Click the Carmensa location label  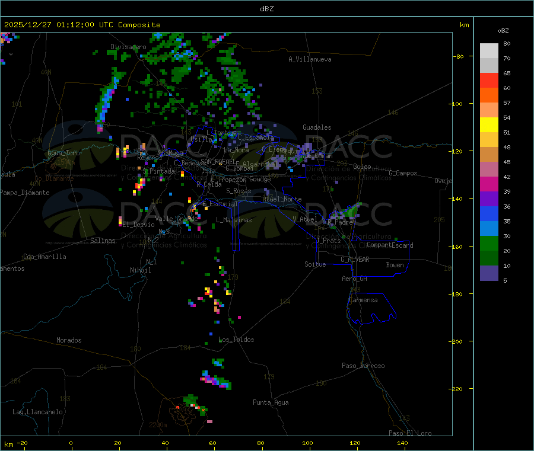363,300
